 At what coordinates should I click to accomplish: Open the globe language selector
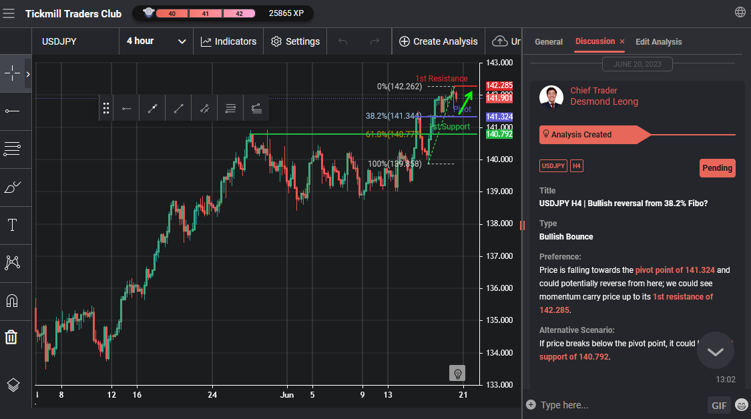[x=740, y=13]
